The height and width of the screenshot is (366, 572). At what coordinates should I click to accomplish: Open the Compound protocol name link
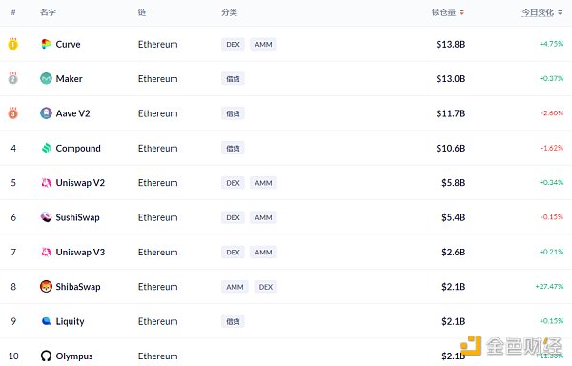(x=78, y=148)
